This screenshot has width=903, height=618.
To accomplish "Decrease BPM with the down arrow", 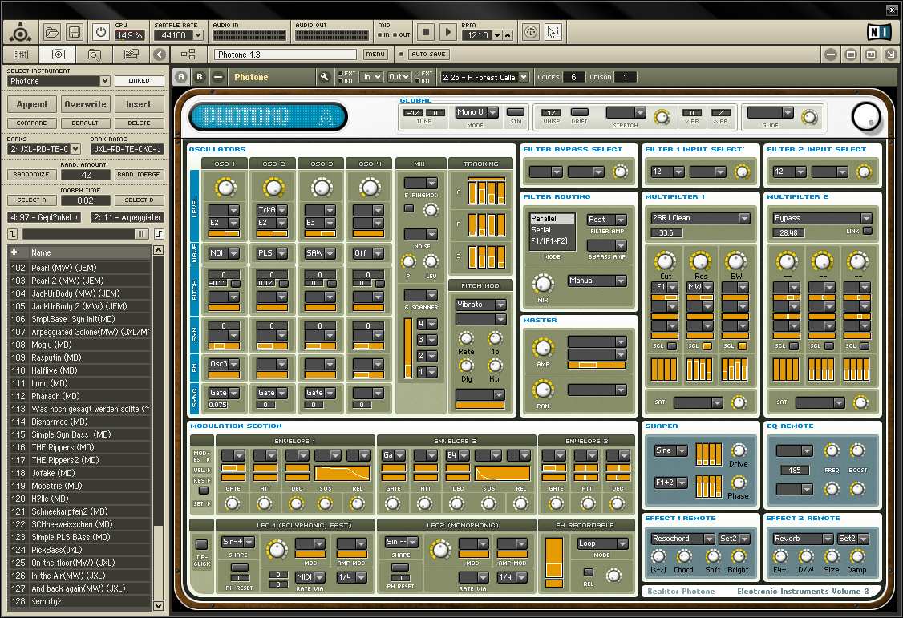I will (497, 36).
